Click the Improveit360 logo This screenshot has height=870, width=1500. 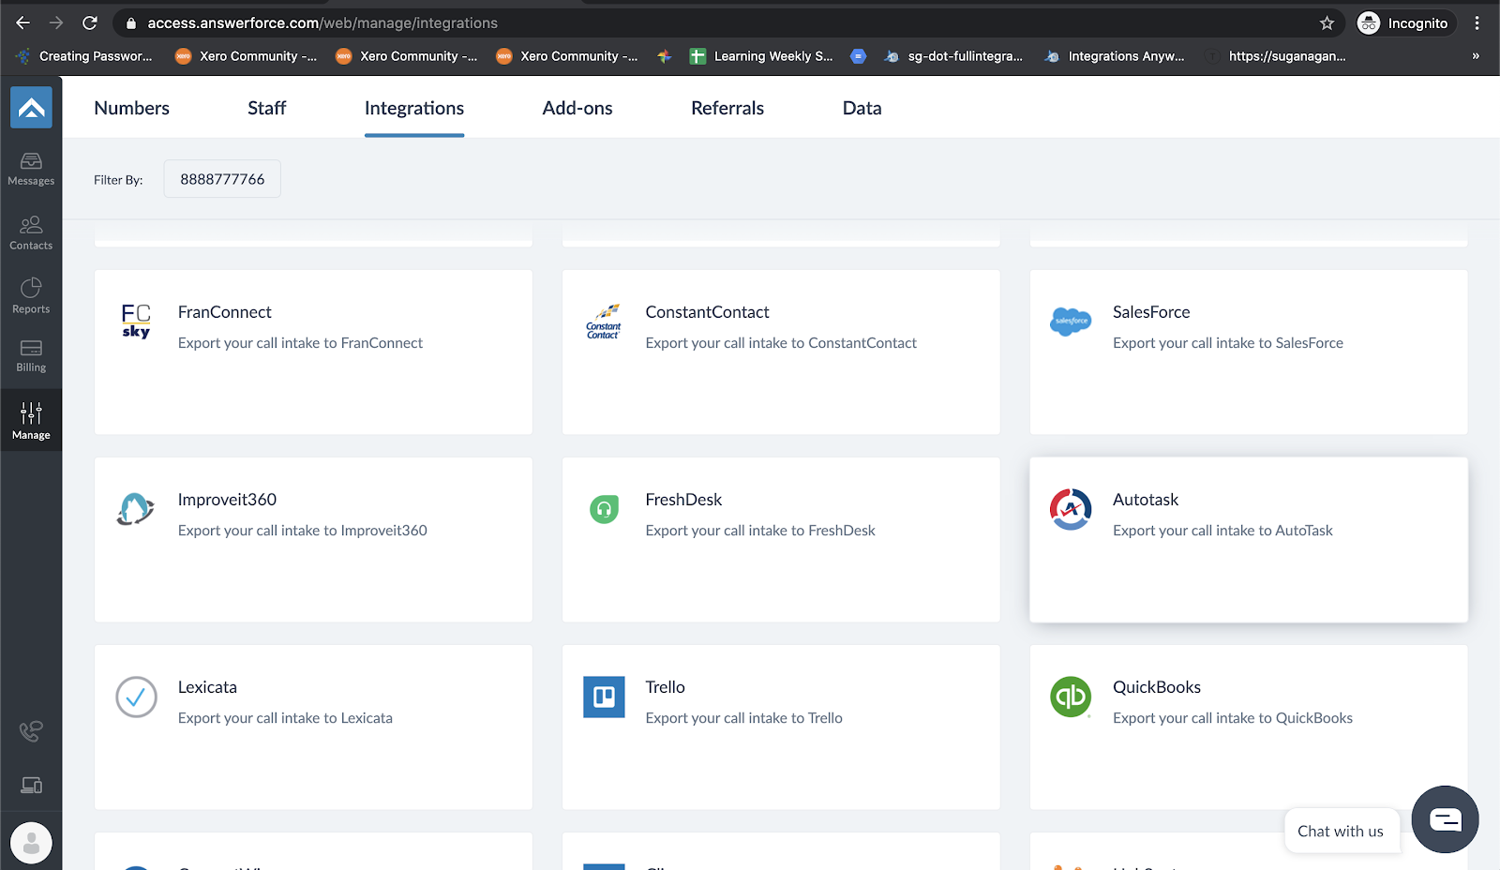136,509
